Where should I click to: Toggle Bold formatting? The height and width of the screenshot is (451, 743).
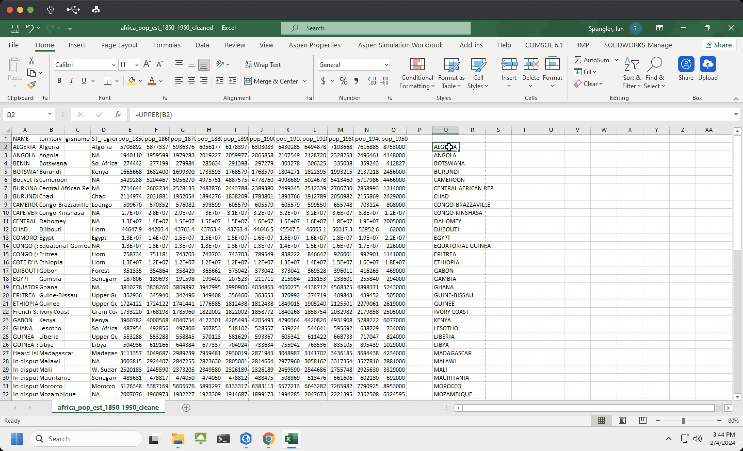point(59,81)
